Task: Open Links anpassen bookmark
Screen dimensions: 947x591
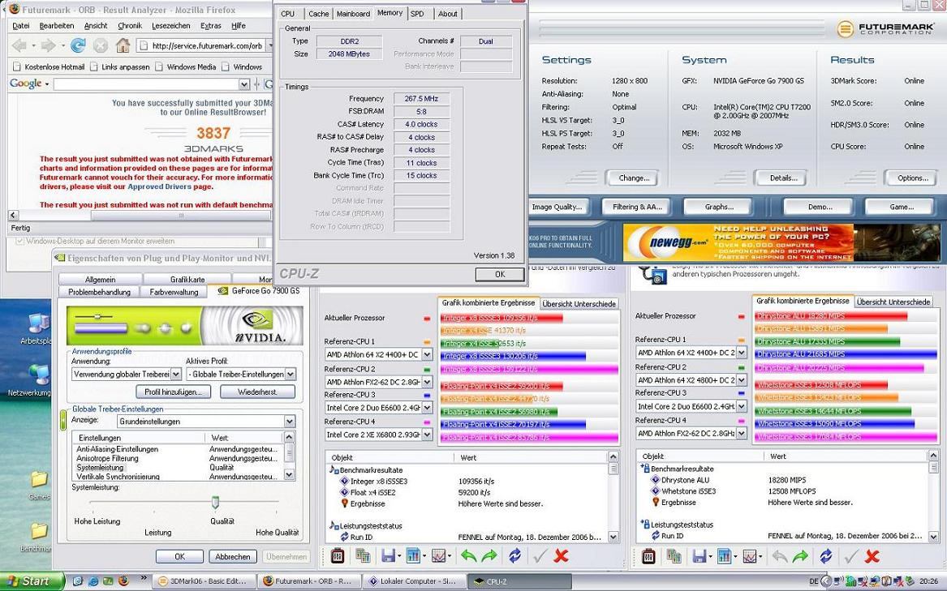Action: (119, 67)
